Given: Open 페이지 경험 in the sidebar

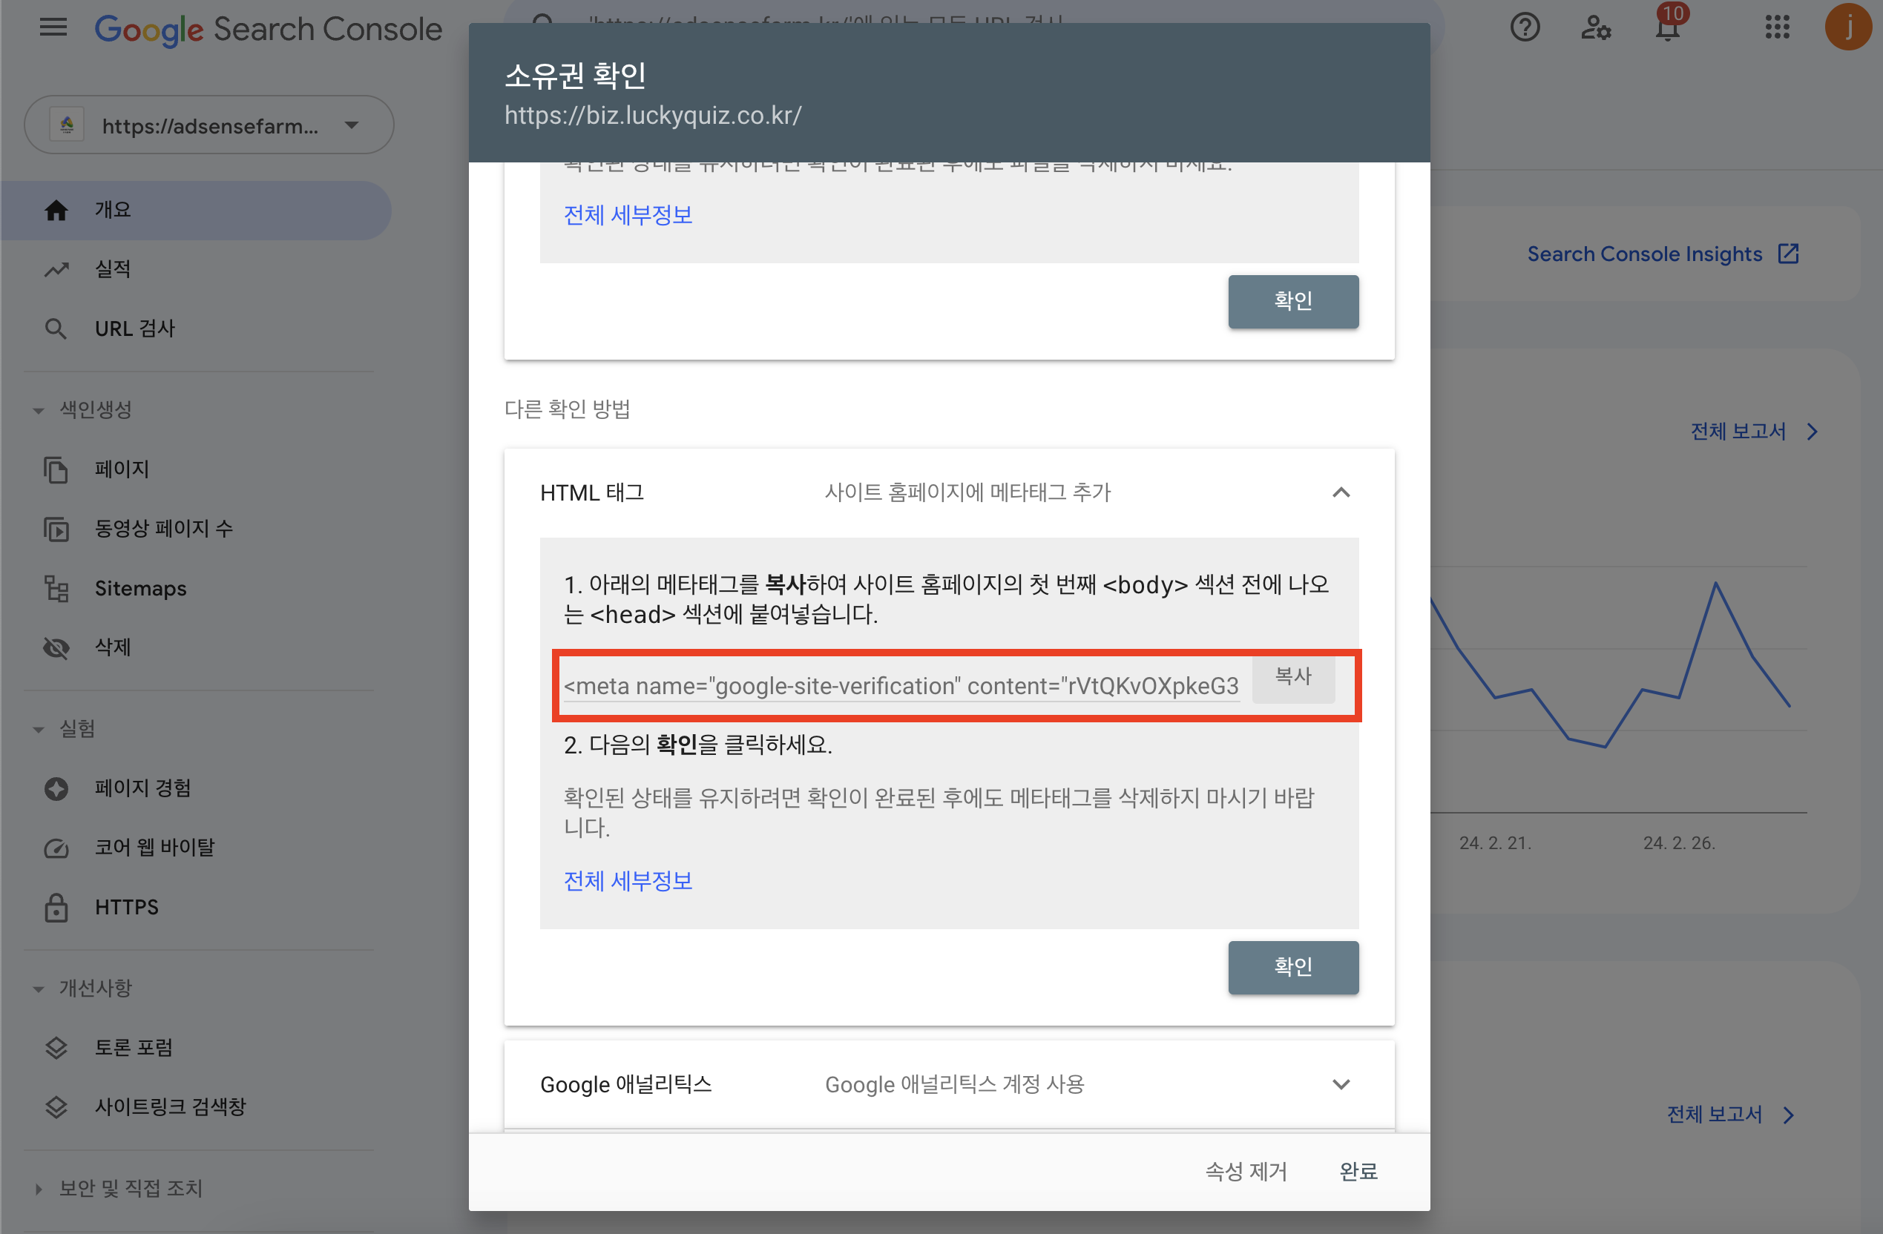Looking at the screenshot, I should tap(196, 788).
